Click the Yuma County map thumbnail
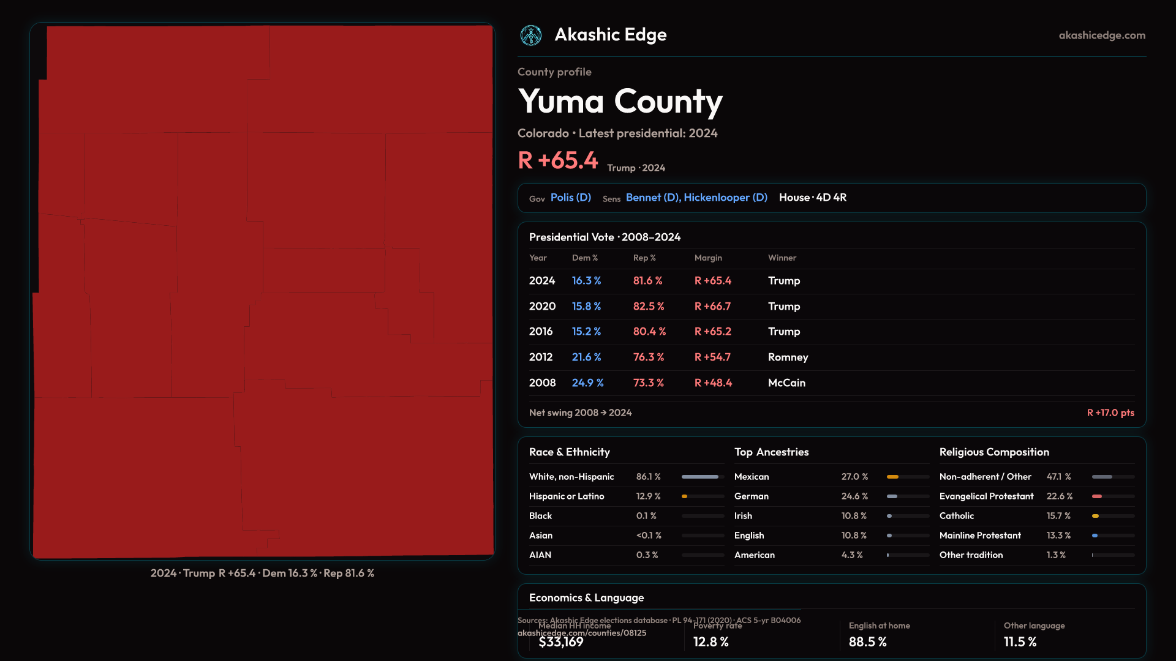Screen dimensions: 1176x661 point(262,291)
